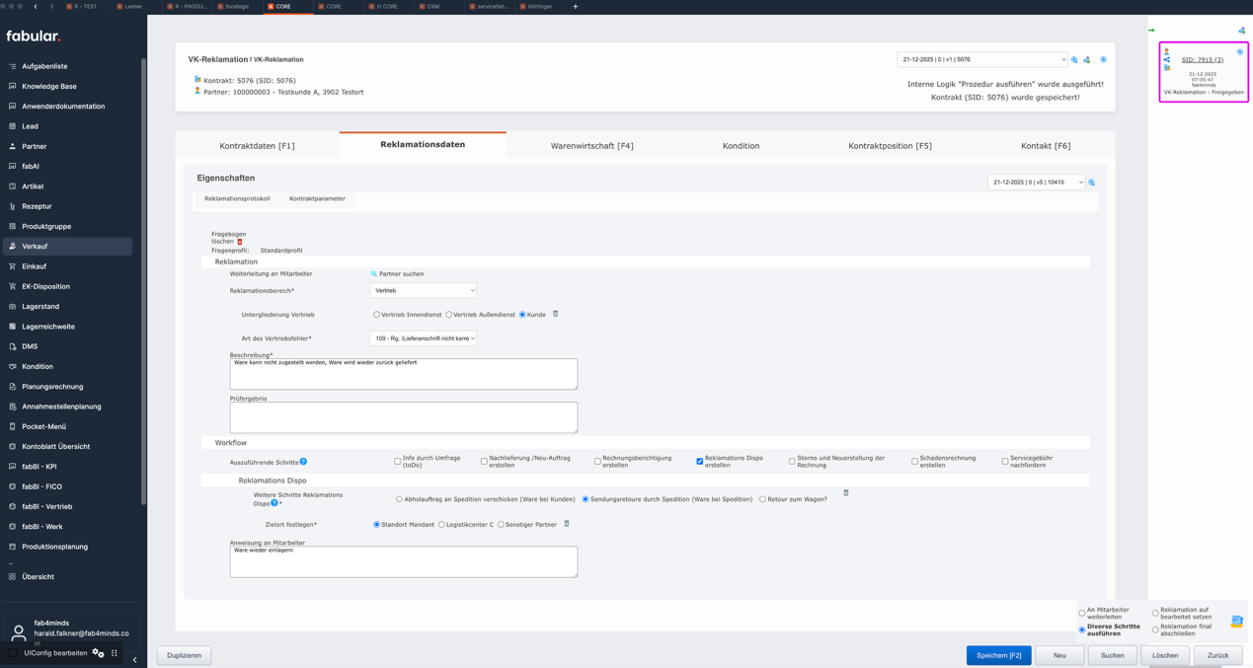Open the contract version dropdown showing 5076
This screenshot has width=1253, height=668.
981,60
